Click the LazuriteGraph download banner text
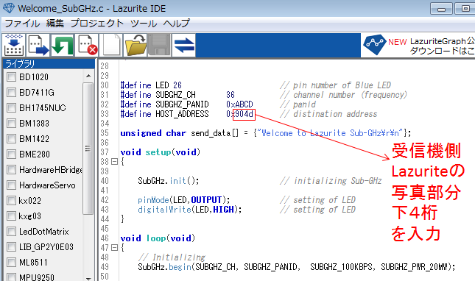The height and width of the screenshot is (281, 475). (442, 46)
